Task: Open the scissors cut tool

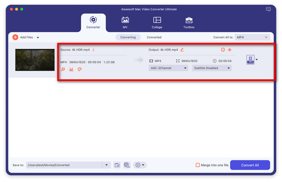Action: click(x=71, y=69)
